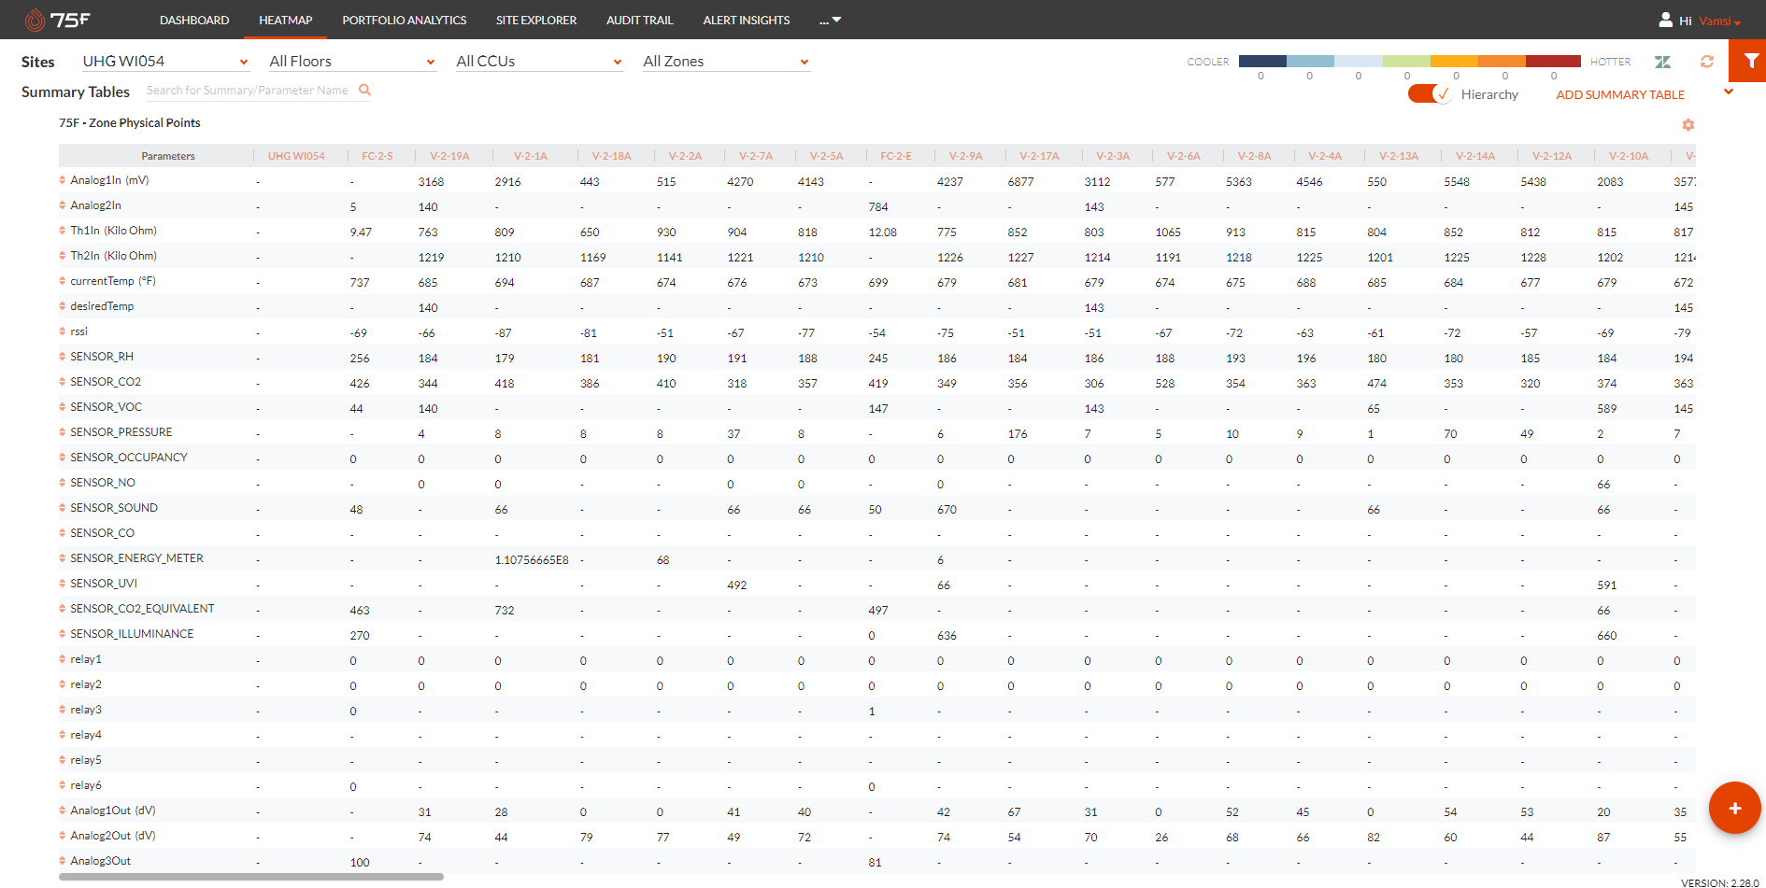Open the user profile icon
The height and width of the screenshot is (888, 1766).
tap(1665, 20)
